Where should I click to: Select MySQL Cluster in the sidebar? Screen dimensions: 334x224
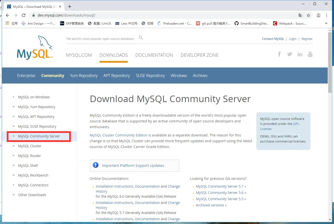[x=30, y=146]
